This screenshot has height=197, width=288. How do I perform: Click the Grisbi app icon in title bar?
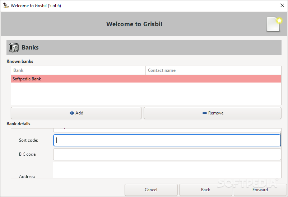(x=6, y=5)
